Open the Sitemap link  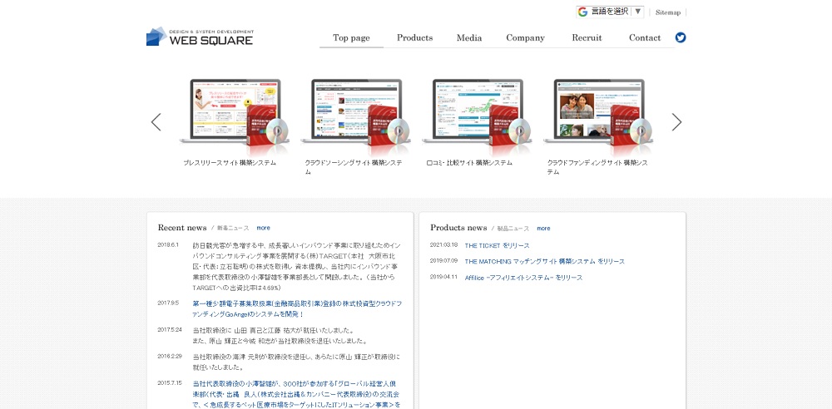click(x=667, y=12)
